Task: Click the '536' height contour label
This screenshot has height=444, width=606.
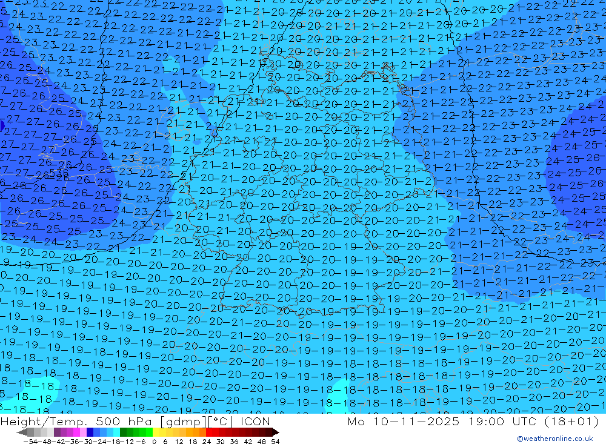Action: [59, 173]
